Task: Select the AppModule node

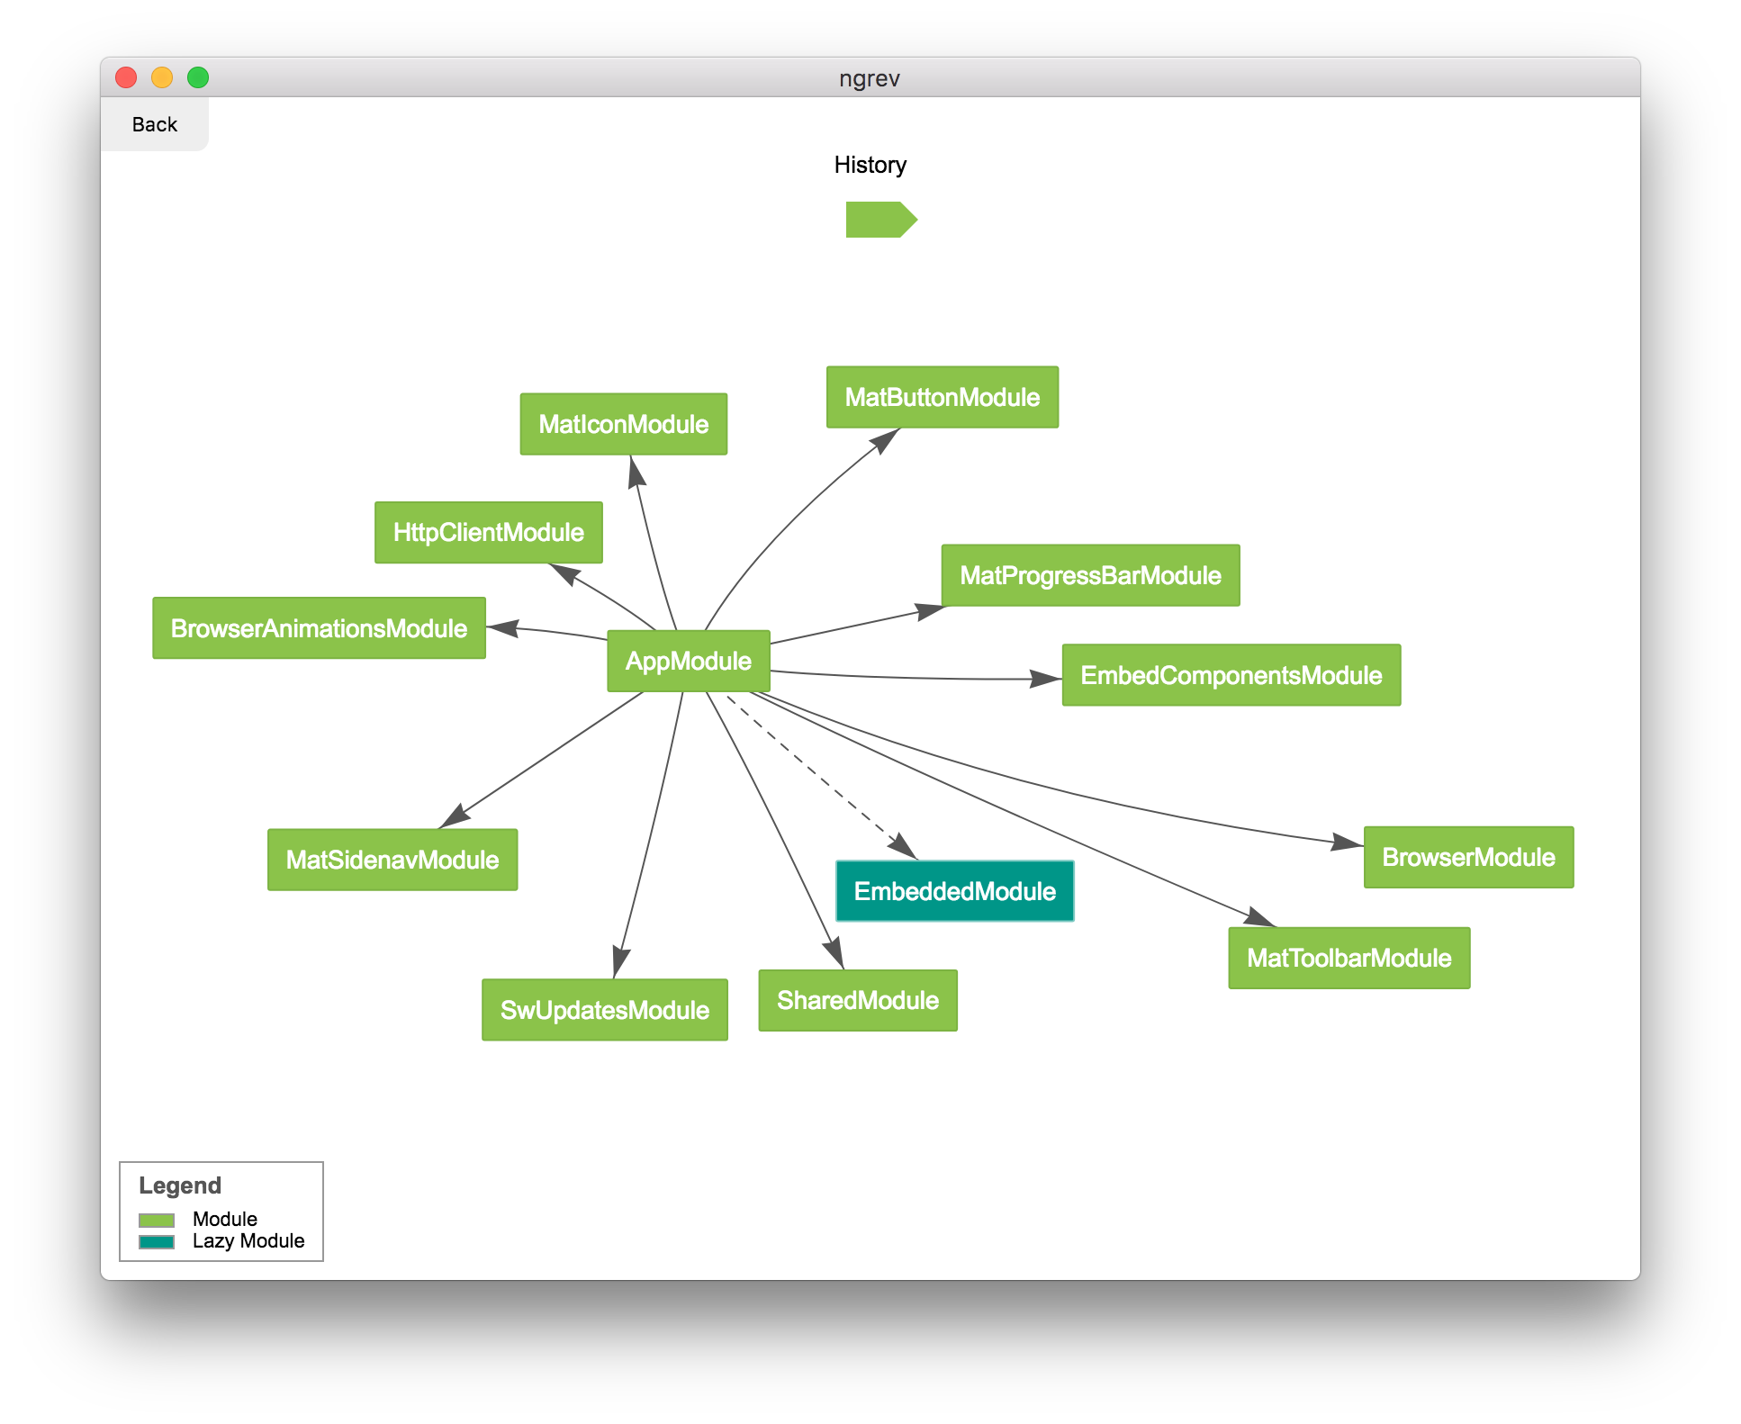Action: tap(688, 661)
